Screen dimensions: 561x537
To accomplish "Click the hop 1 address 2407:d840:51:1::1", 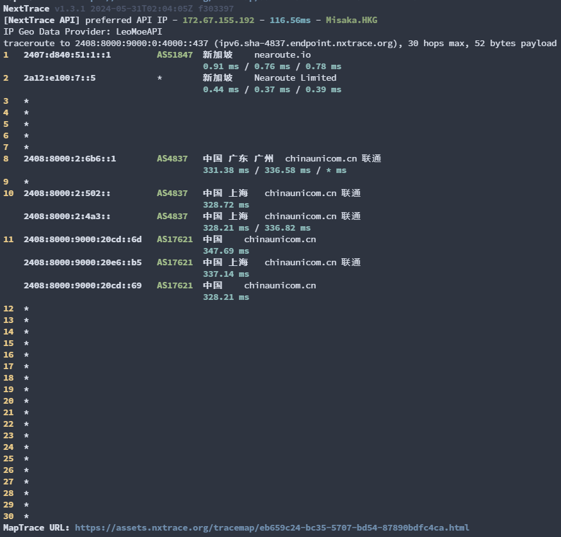I will (67, 54).
